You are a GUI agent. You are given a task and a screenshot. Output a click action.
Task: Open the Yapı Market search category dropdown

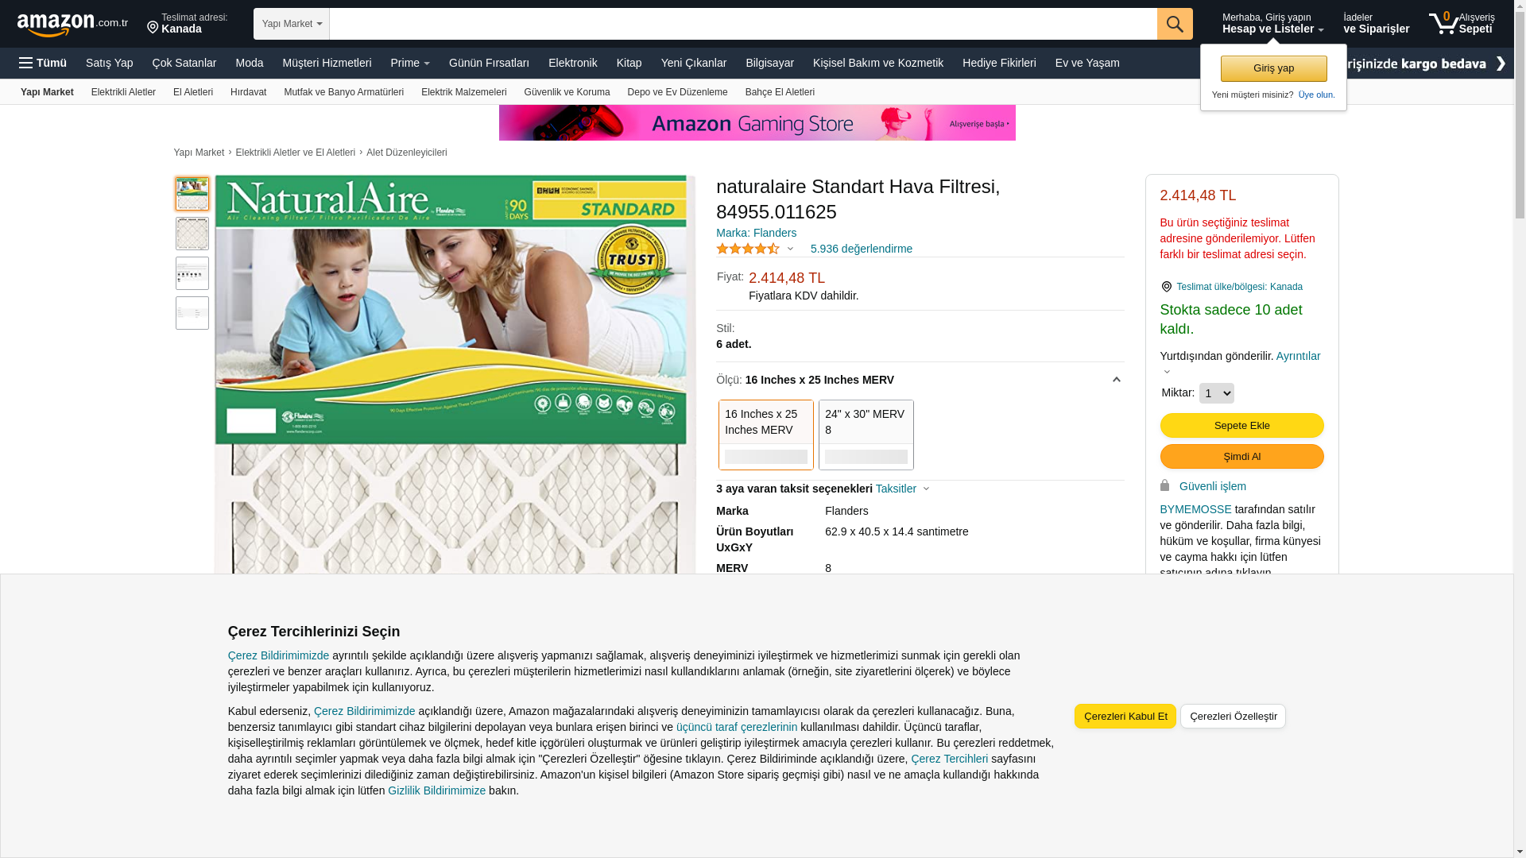[x=292, y=24]
